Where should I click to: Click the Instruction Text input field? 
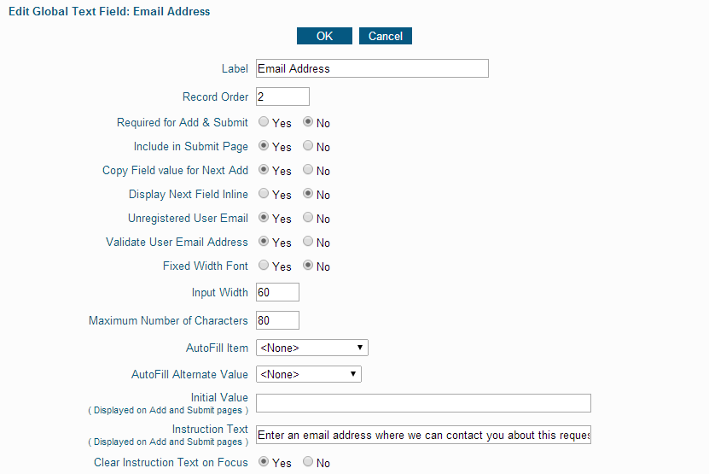pos(423,435)
